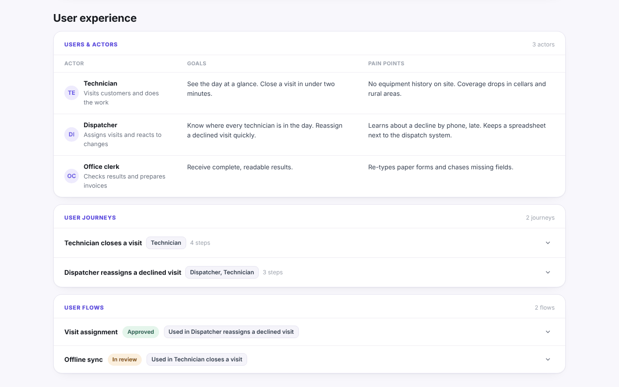619x387 pixels.
Task: Click the Re-types paper forms pain point
Action: click(441, 167)
